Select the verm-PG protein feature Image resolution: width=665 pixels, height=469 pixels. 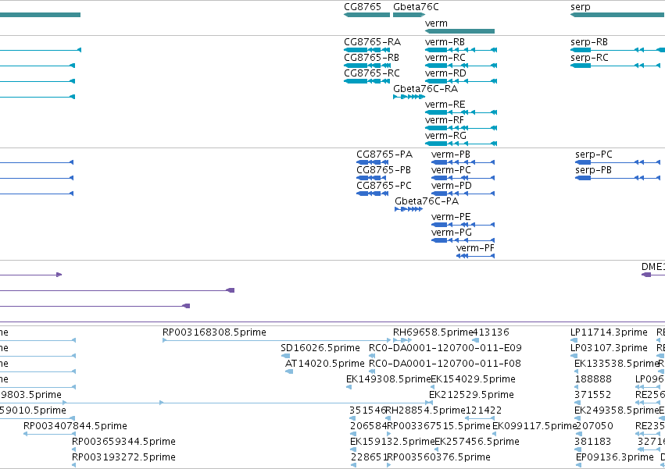(463, 240)
